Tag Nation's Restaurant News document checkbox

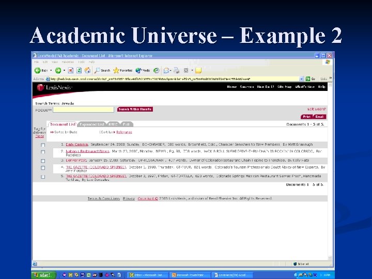pyautogui.click(x=43, y=152)
